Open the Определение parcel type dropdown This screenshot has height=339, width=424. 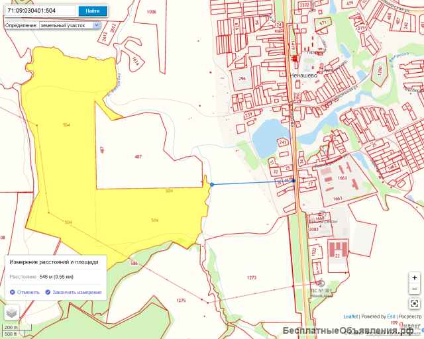(x=70, y=25)
